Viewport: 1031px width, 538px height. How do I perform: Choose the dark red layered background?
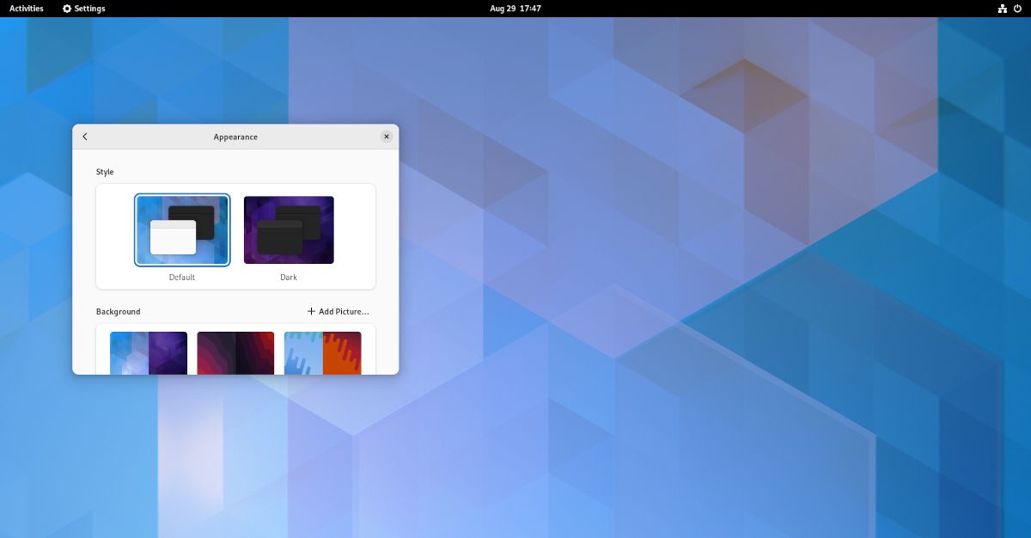point(235,353)
